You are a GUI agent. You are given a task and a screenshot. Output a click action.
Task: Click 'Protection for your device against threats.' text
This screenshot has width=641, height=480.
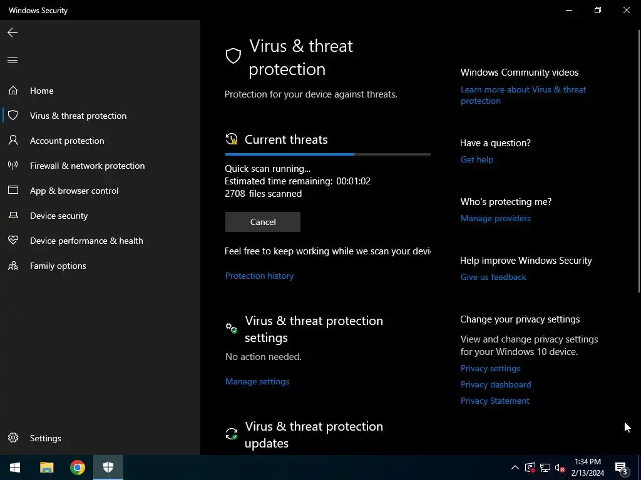pyautogui.click(x=310, y=94)
